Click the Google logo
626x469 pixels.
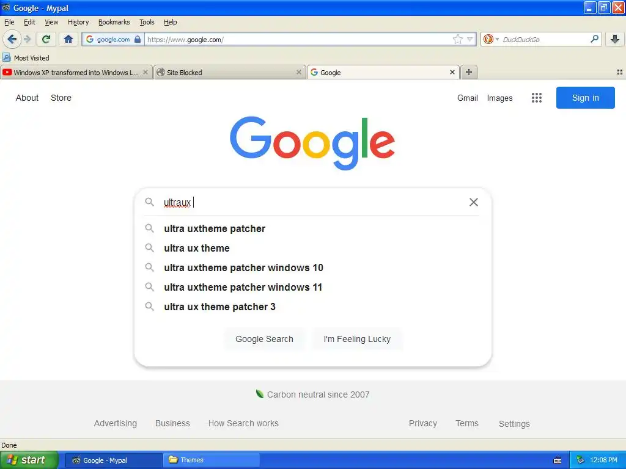click(312, 143)
